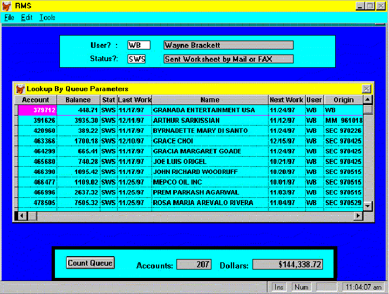Maximize the RMS window
The height and width of the screenshot is (294, 389).
[x=371, y=6]
